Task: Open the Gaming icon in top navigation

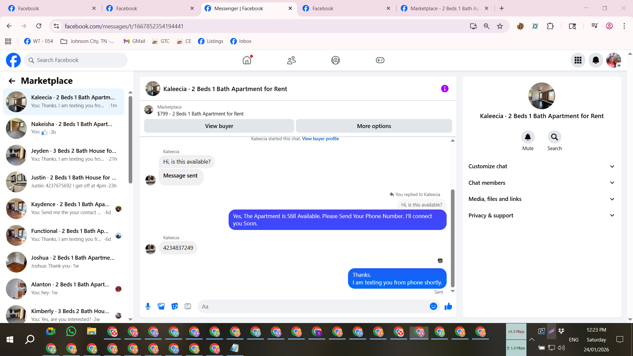Action: click(x=380, y=60)
